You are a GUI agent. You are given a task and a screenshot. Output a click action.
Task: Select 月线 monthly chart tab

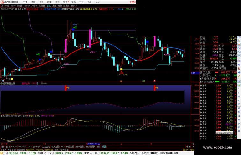pyautogui.click(x=60, y=6)
